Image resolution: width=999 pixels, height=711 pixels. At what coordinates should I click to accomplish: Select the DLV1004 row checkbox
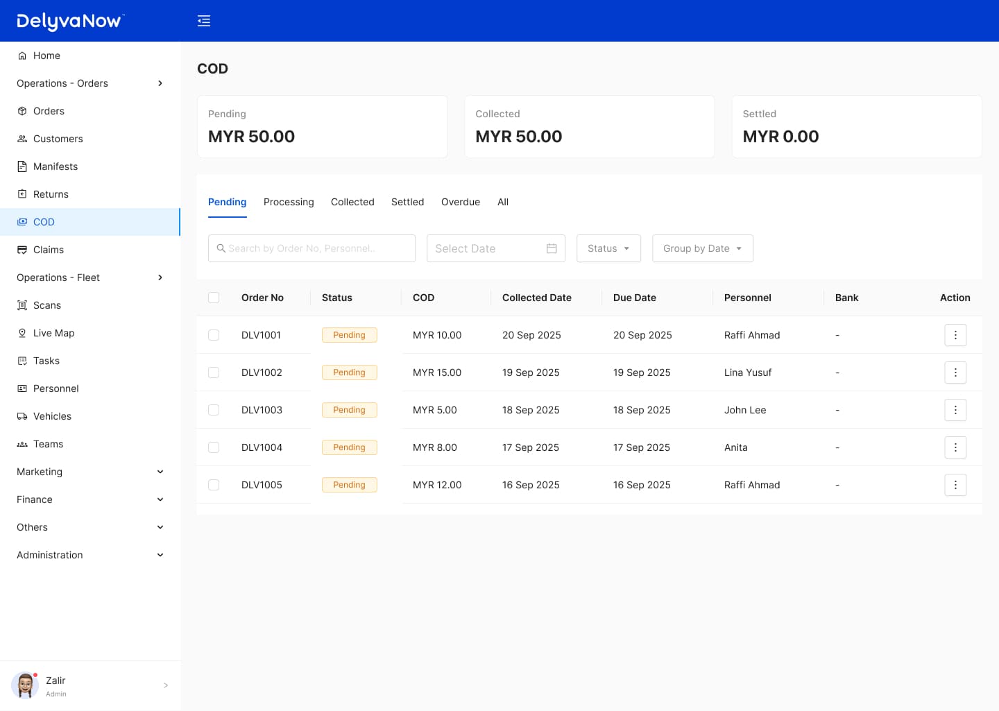click(214, 447)
